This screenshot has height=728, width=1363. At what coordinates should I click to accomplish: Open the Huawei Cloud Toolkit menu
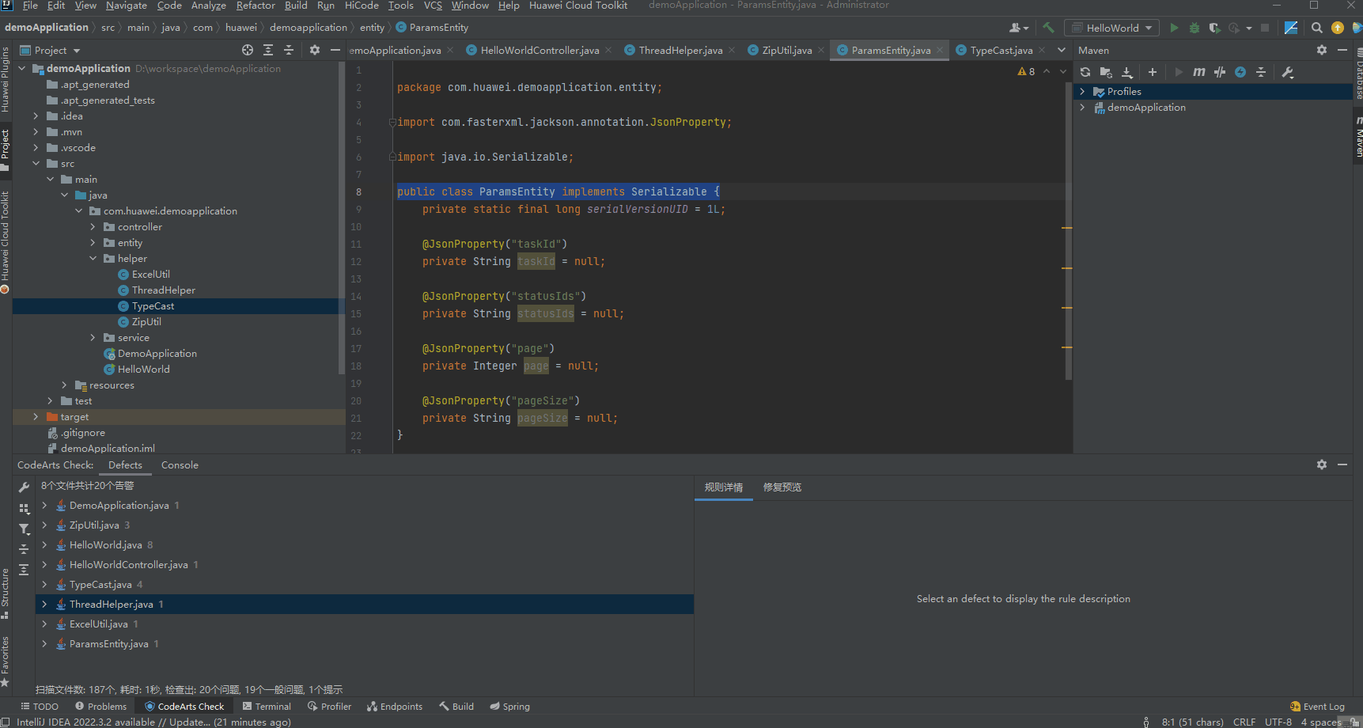578,6
